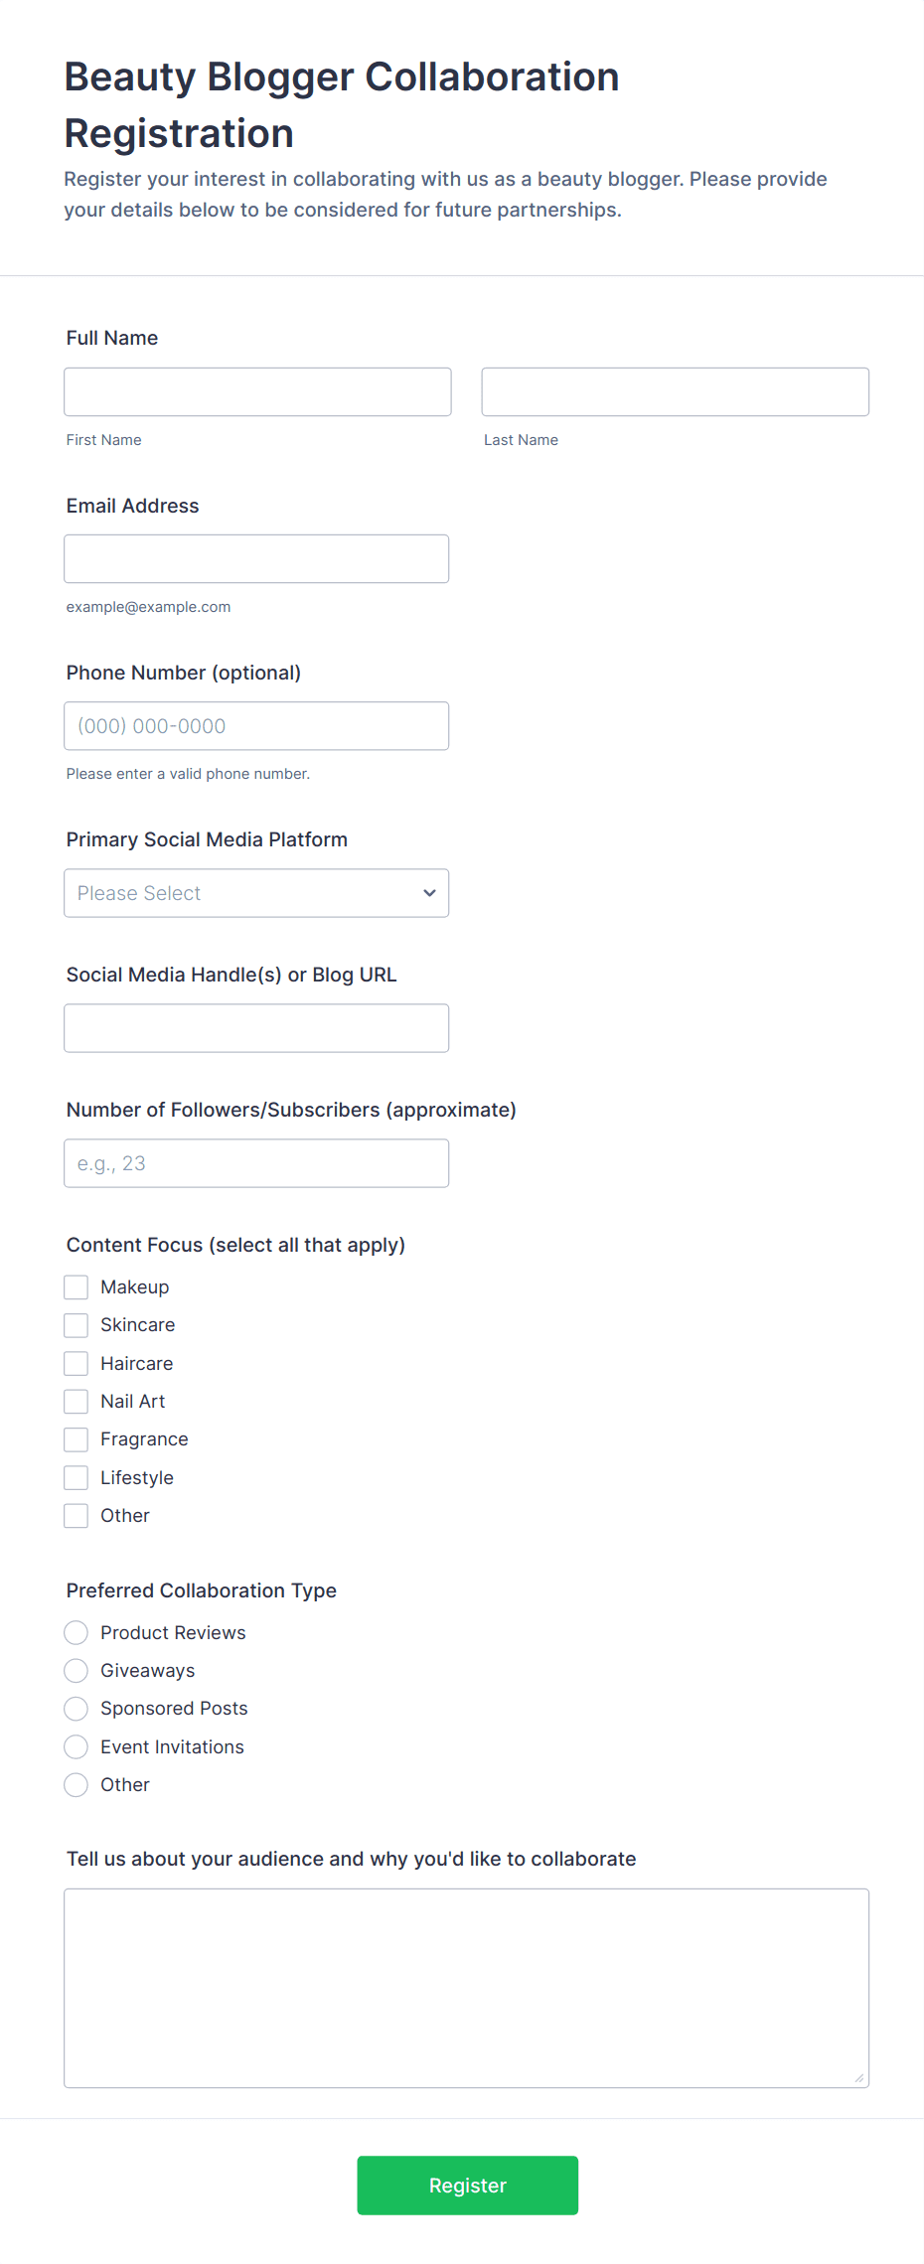Enable the Lifestyle checkbox
The image size is (924, 2264).
[76, 1477]
